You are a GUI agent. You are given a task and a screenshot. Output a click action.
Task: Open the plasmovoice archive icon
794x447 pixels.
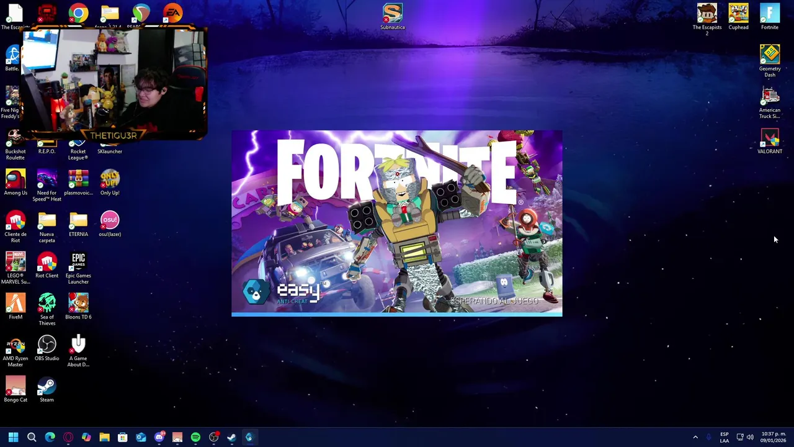78,183
